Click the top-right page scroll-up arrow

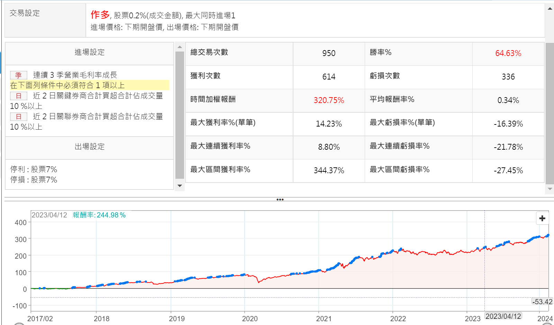click(x=550, y=9)
